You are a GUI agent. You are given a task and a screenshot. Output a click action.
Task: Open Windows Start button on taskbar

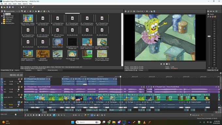click(72, 122)
